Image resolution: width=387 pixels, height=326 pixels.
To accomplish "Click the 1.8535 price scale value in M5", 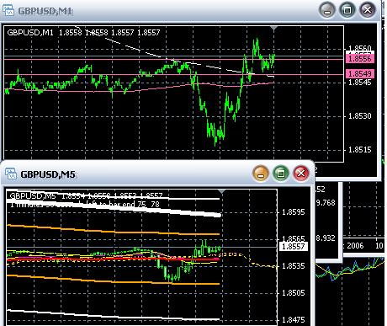I will tap(293, 266).
